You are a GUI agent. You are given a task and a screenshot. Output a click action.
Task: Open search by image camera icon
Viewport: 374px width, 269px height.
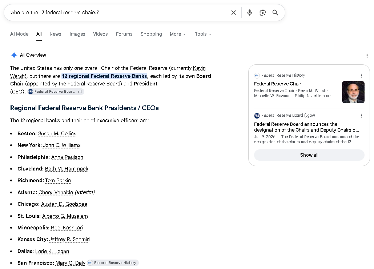pyautogui.click(x=263, y=13)
